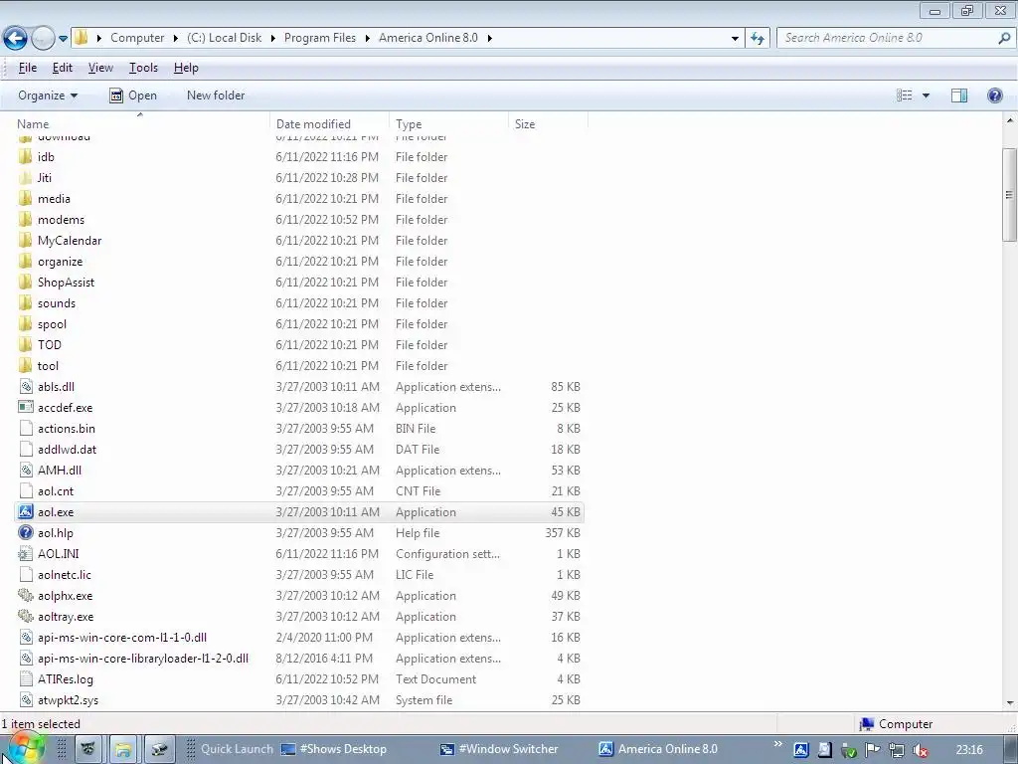This screenshot has width=1018, height=764.
Task: Click the Refresh button beside address bar
Action: 757,38
